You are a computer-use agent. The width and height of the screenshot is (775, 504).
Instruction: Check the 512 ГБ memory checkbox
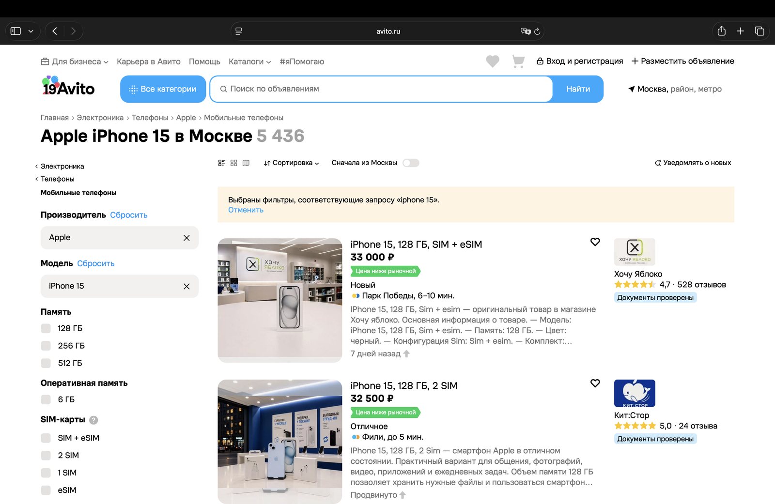click(46, 363)
